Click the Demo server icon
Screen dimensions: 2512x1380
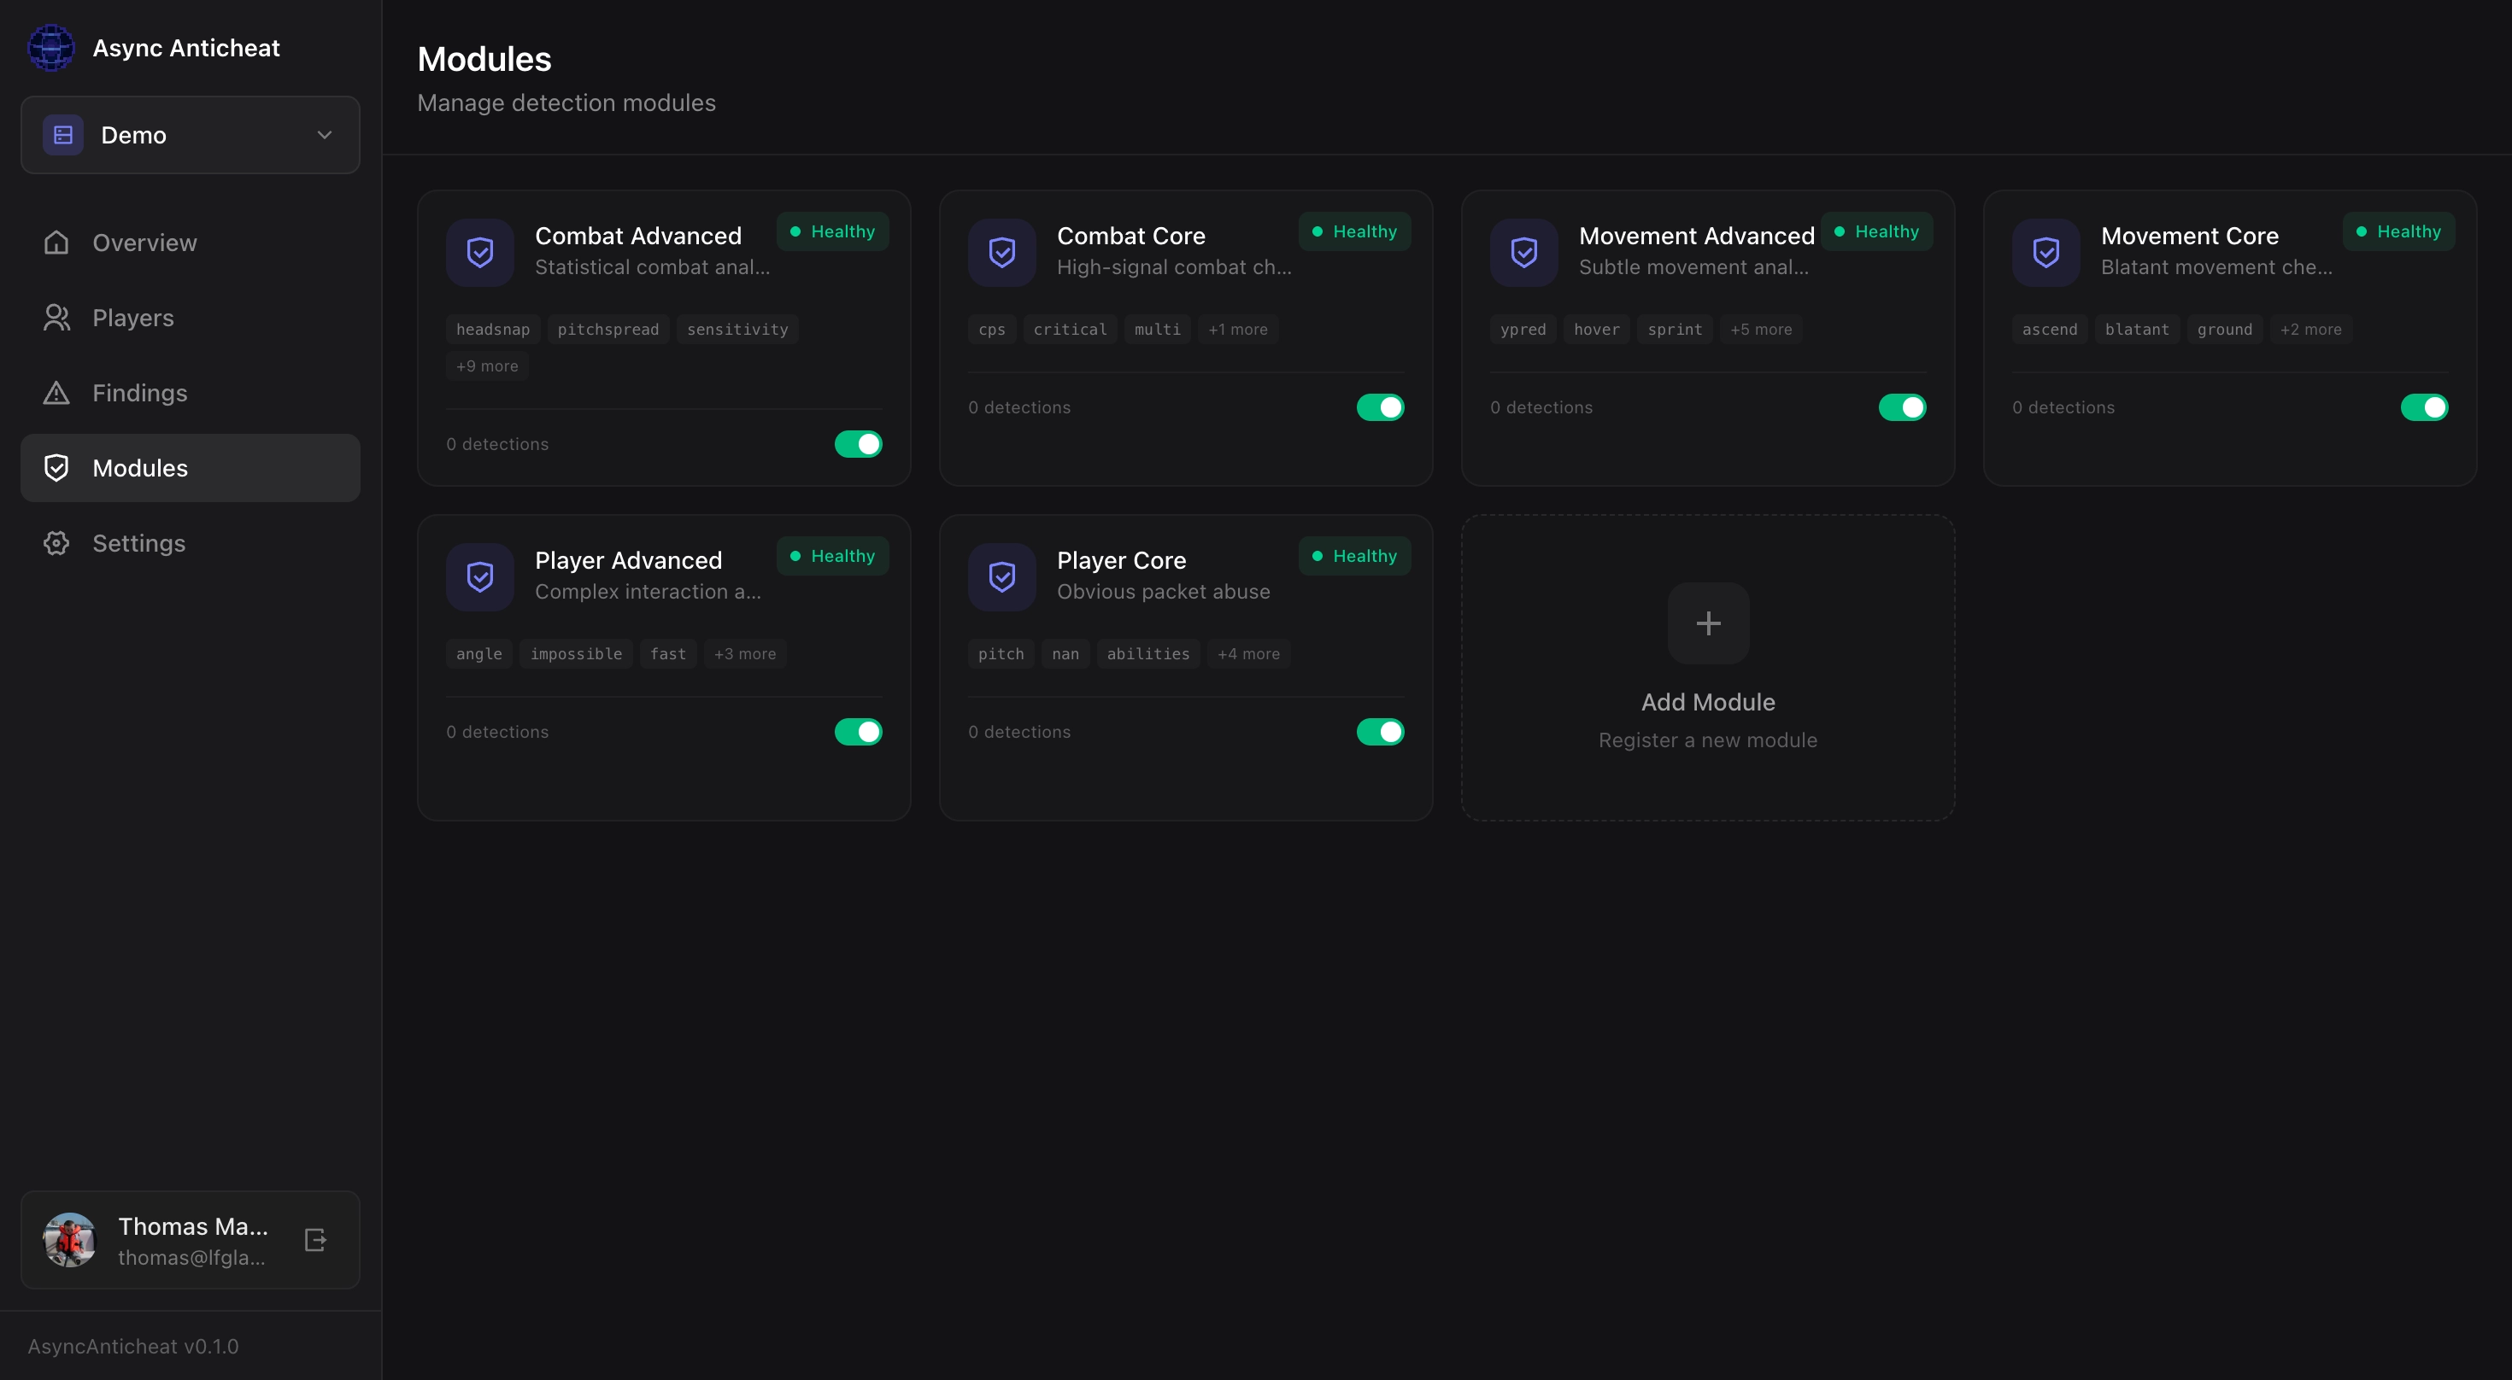63,134
